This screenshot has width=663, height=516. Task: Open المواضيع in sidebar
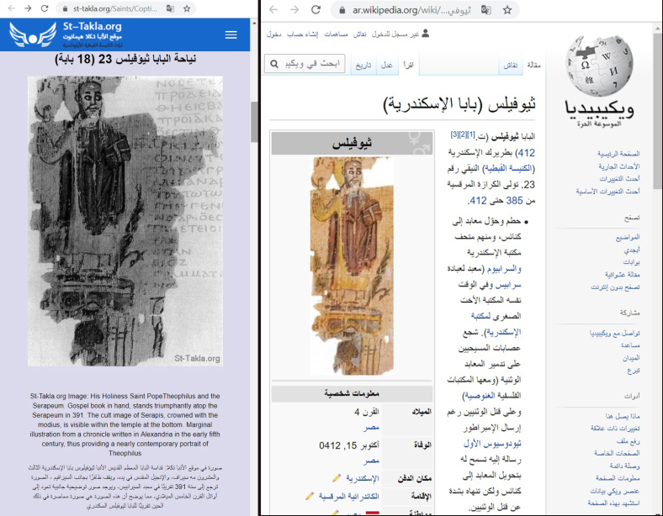click(628, 237)
